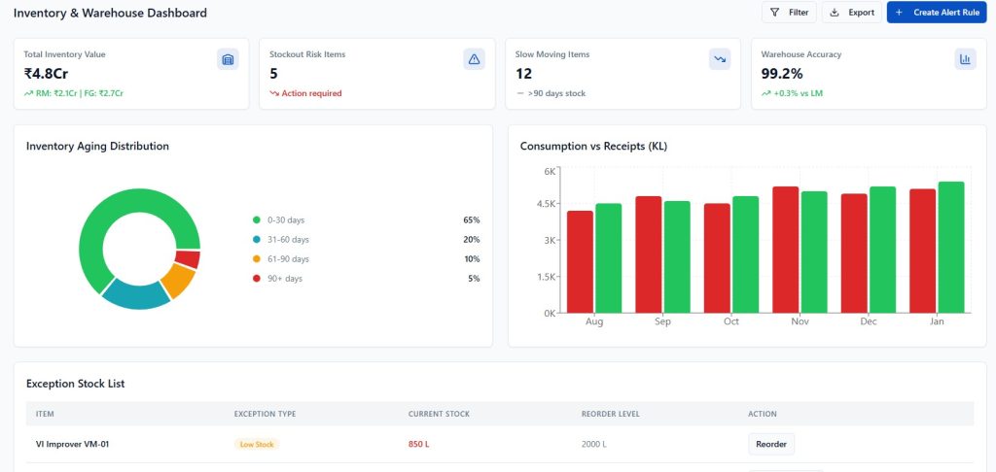Click the Reorder Level column header

(x=610, y=414)
